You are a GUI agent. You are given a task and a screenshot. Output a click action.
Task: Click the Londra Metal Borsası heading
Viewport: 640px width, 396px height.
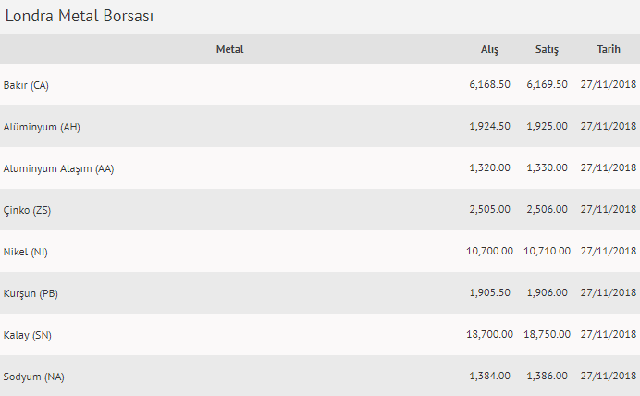click(x=80, y=16)
